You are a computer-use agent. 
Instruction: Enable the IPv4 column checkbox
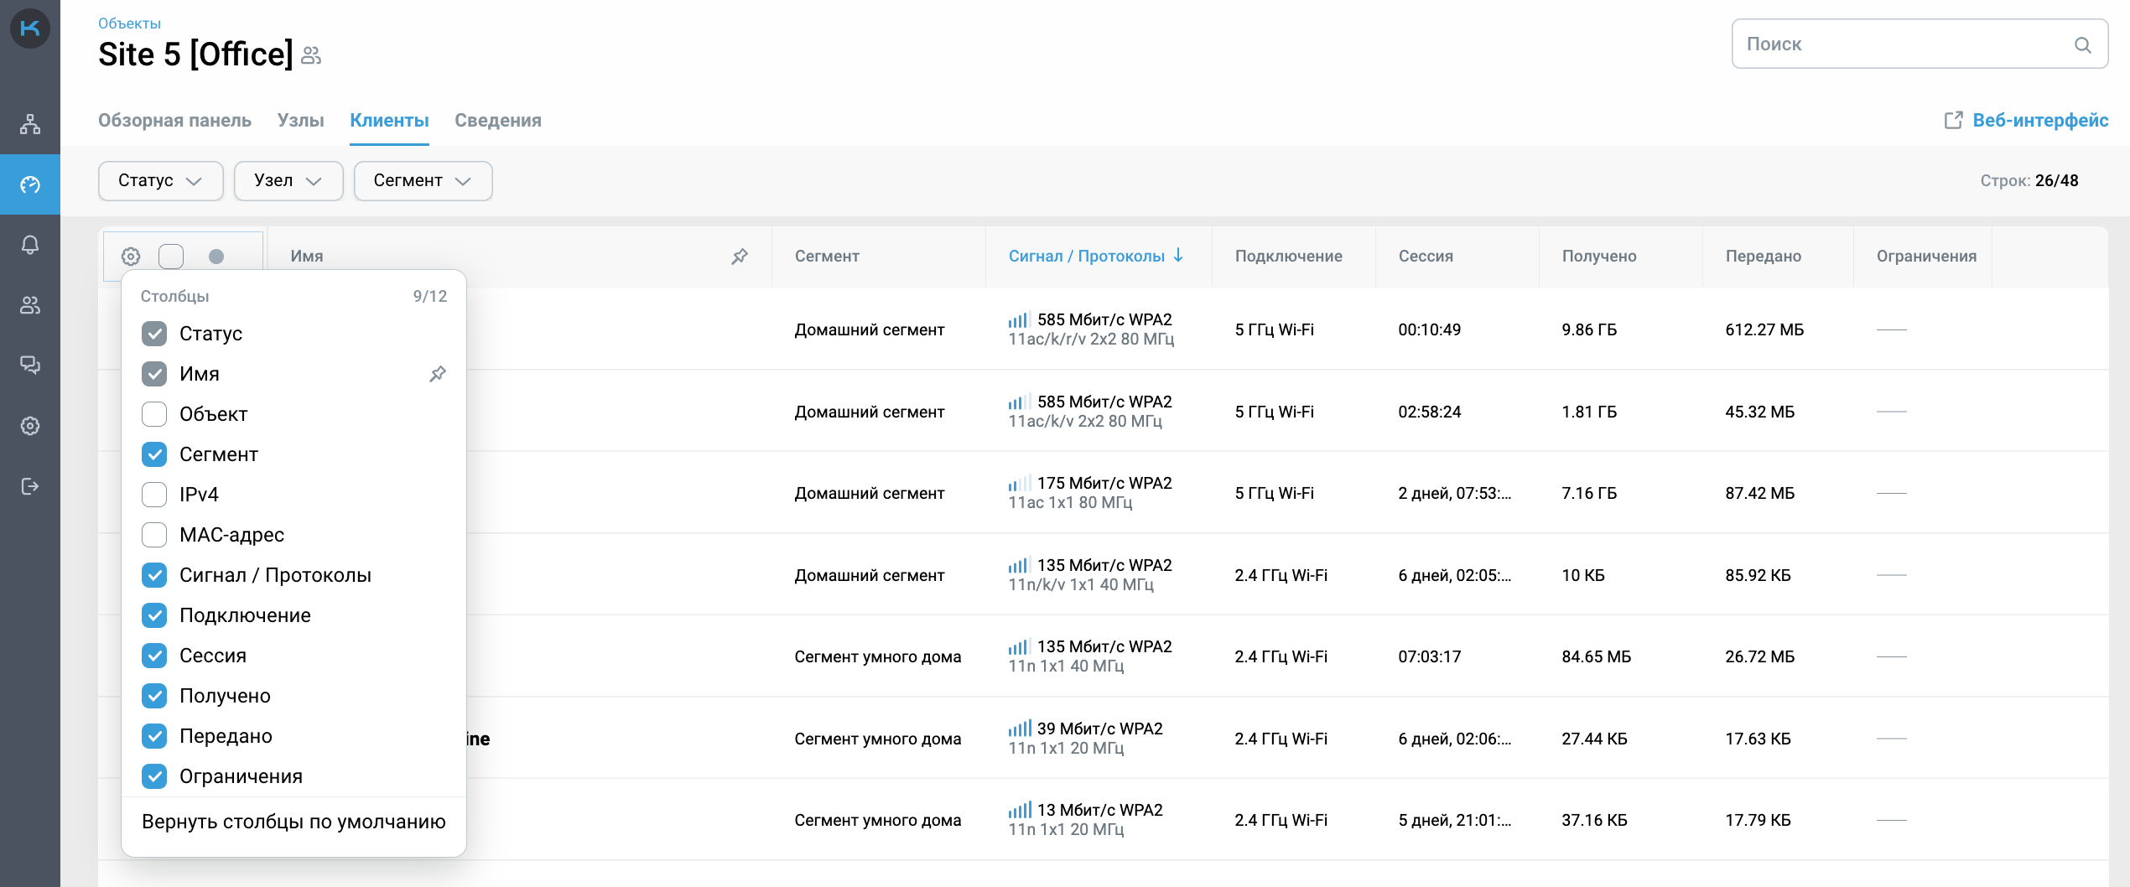point(154,495)
